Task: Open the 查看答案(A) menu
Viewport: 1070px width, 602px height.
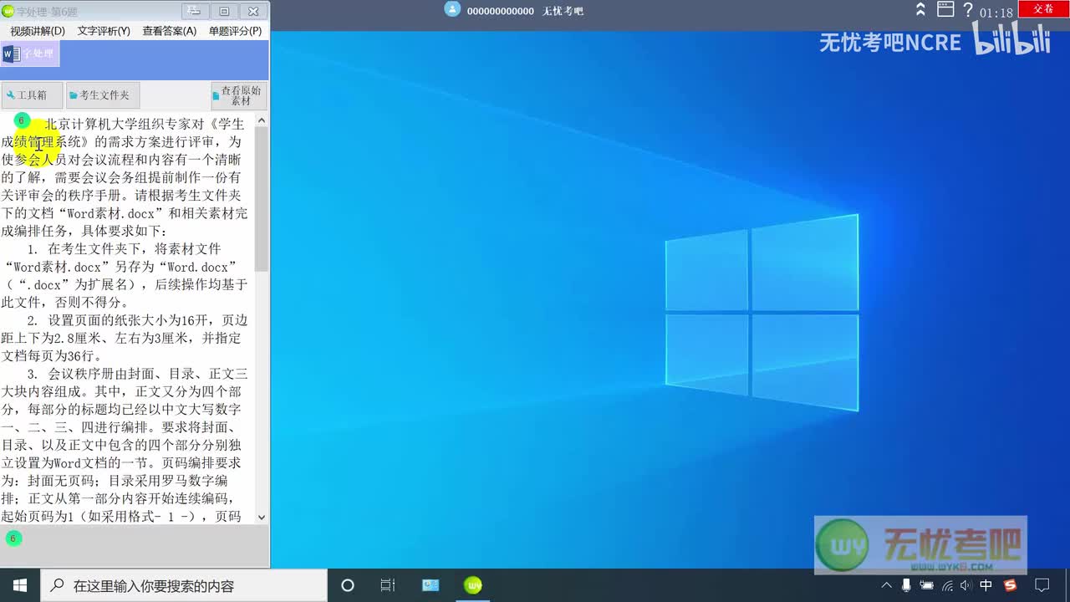Action: 170,31
